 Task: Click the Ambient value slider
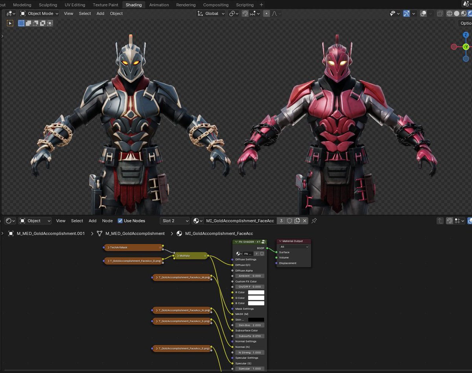point(250,276)
